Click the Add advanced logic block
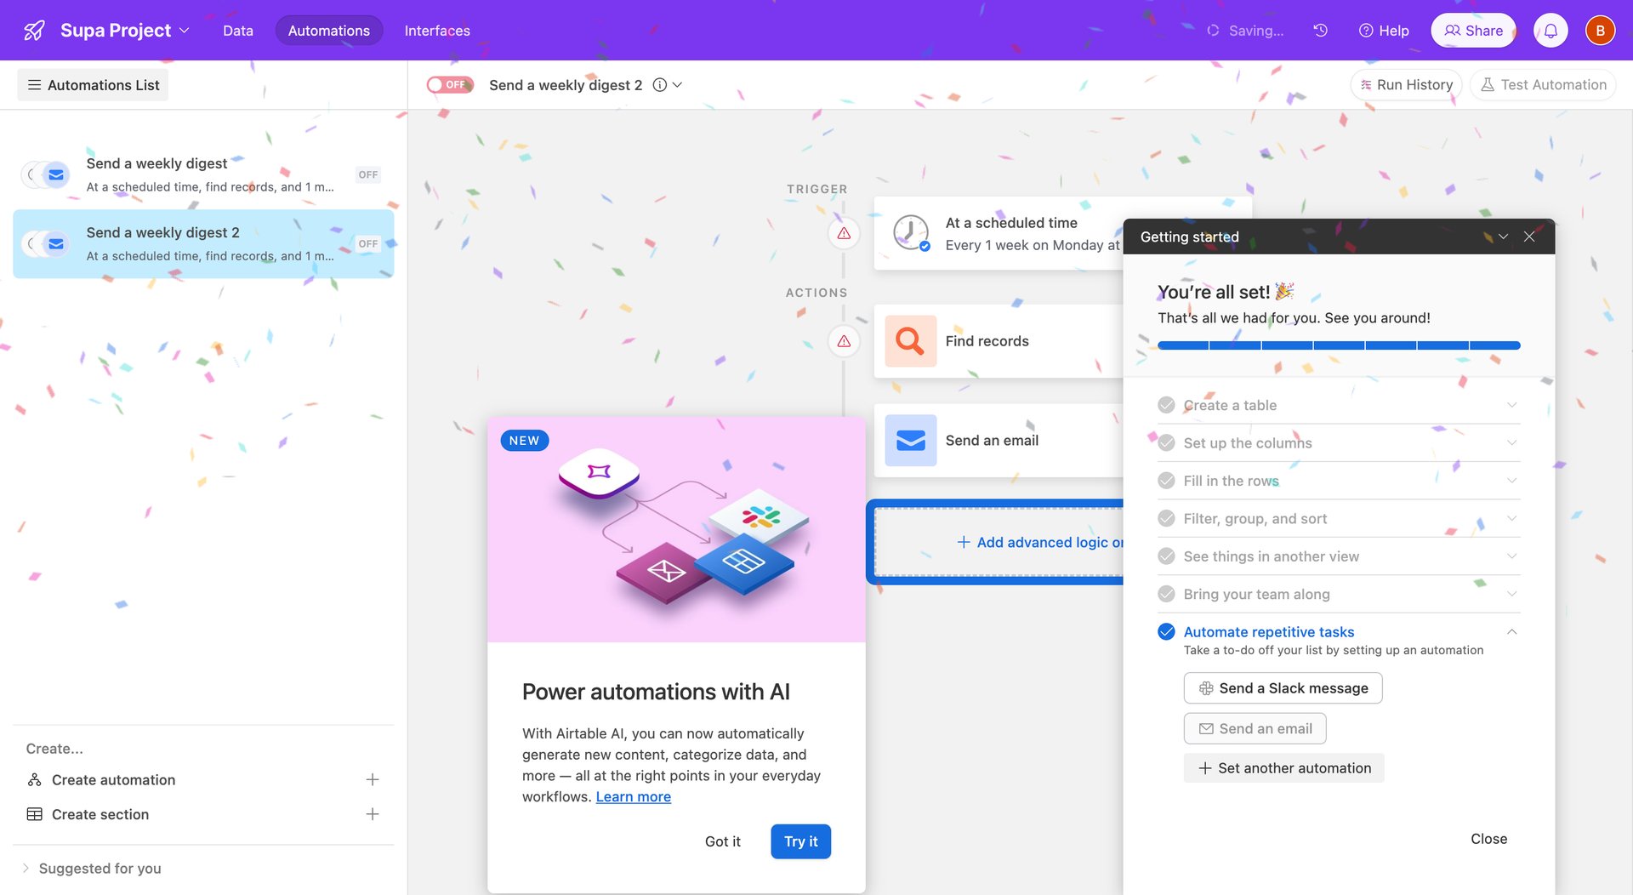 coord(1038,542)
